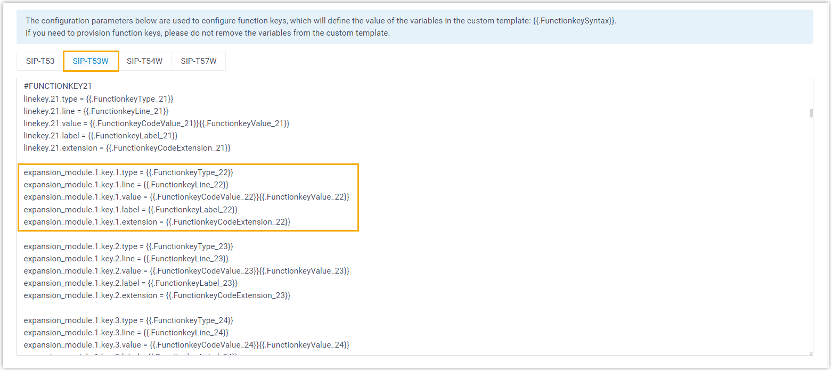
Task: Click the linekey.21.type line
Action: [x=99, y=99]
